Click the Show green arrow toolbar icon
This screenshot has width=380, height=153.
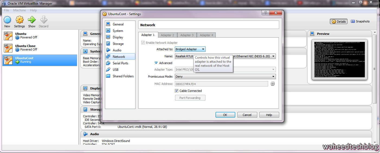tap(32, 22)
